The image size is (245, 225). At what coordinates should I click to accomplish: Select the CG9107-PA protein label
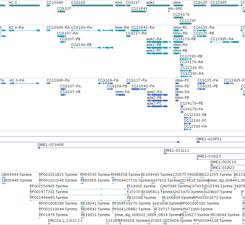click(71, 86)
